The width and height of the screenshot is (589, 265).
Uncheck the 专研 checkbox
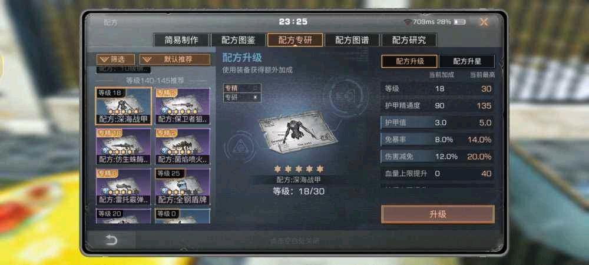click(x=256, y=98)
